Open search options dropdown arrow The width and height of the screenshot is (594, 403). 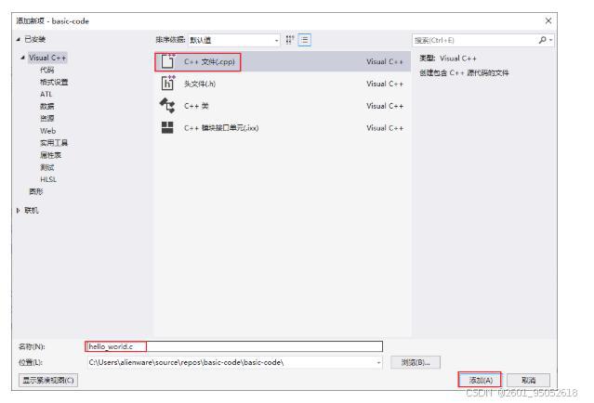pyautogui.click(x=551, y=40)
